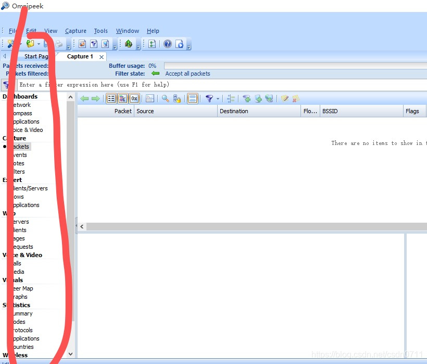The height and width of the screenshot is (364, 427).
Task: Toggle the Show Decode View button
Action: pos(123,99)
